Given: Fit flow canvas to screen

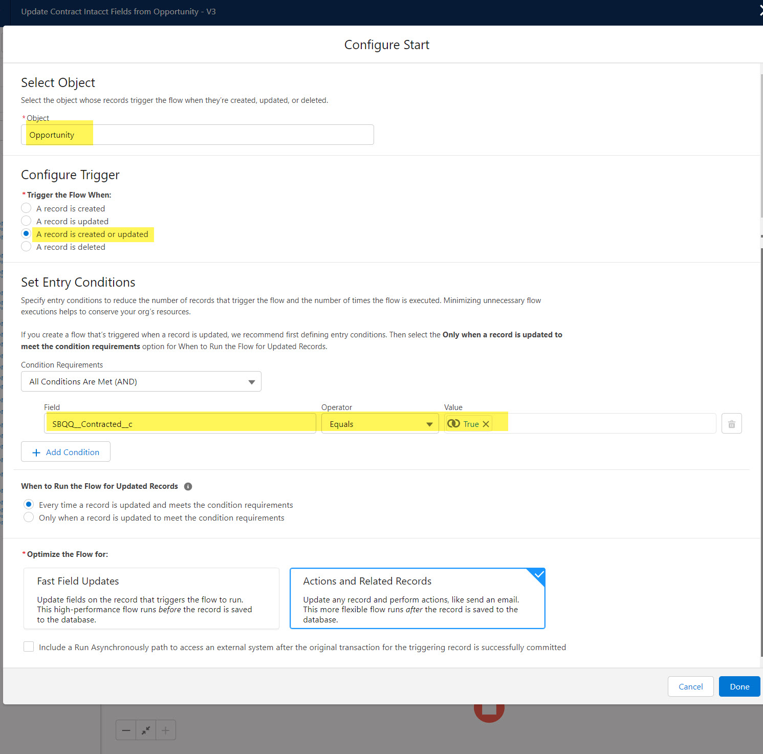Looking at the screenshot, I should (x=146, y=730).
